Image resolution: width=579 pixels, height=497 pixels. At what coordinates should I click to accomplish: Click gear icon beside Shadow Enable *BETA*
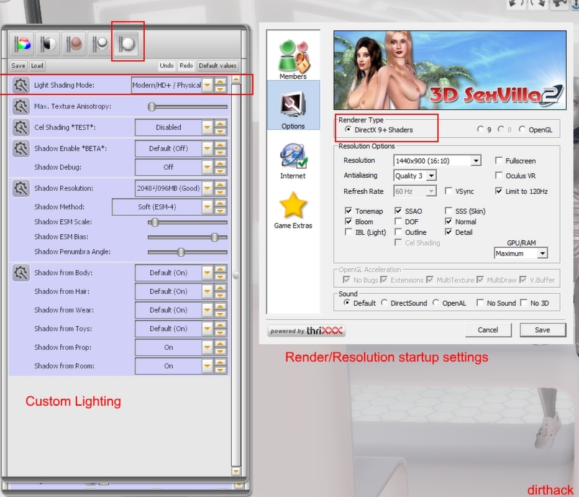(x=21, y=148)
